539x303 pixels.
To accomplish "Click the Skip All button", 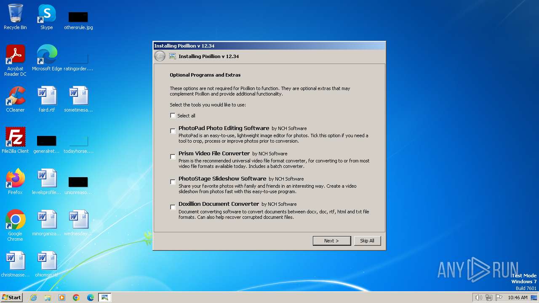I will point(367,241).
